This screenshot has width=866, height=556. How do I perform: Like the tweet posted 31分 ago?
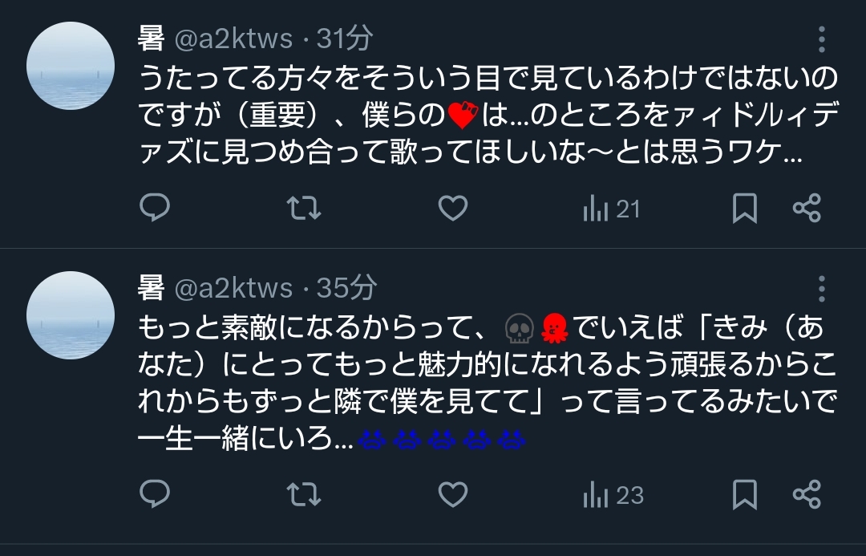(453, 209)
